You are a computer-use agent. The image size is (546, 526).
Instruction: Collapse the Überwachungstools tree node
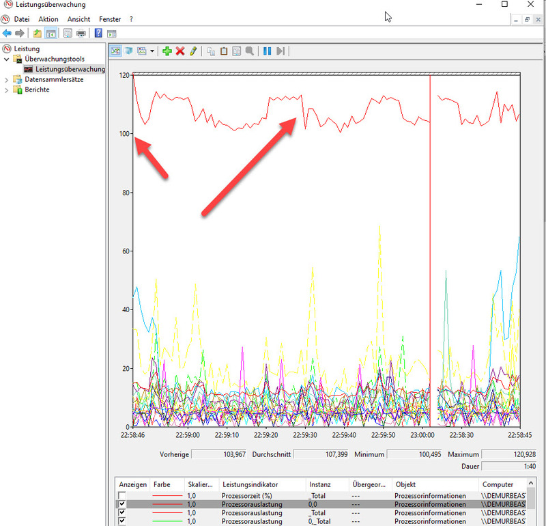7,59
